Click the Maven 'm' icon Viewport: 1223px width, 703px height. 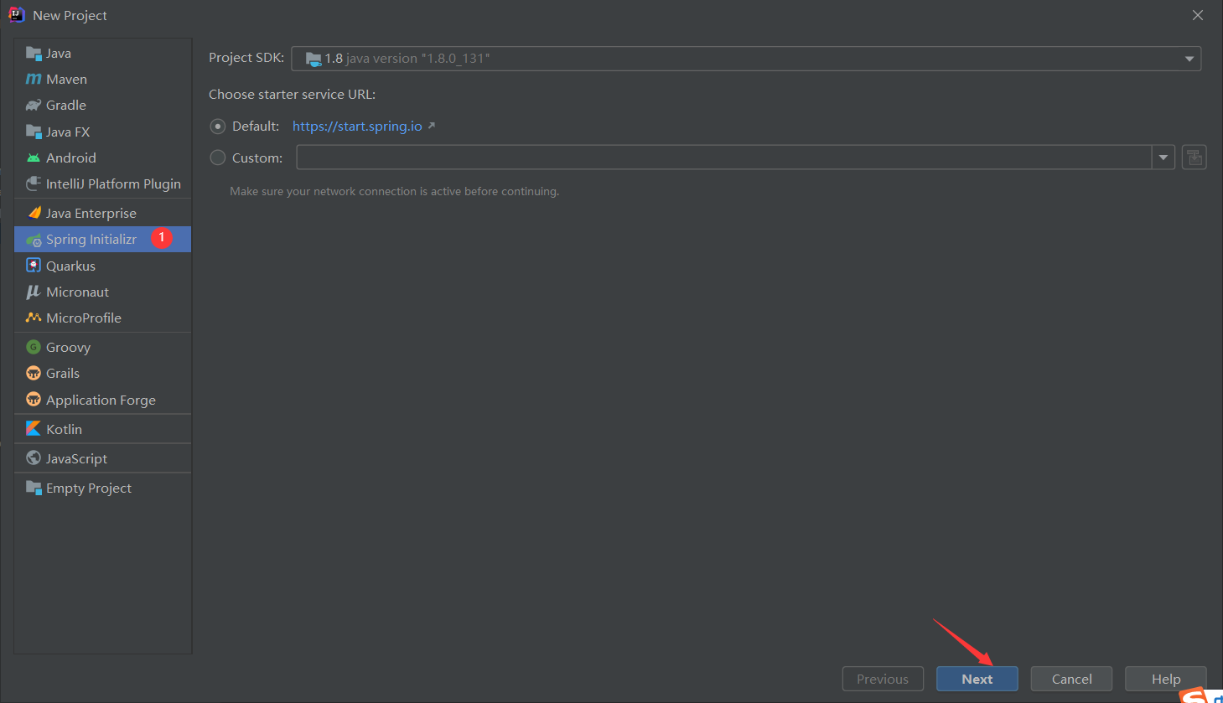34,80
